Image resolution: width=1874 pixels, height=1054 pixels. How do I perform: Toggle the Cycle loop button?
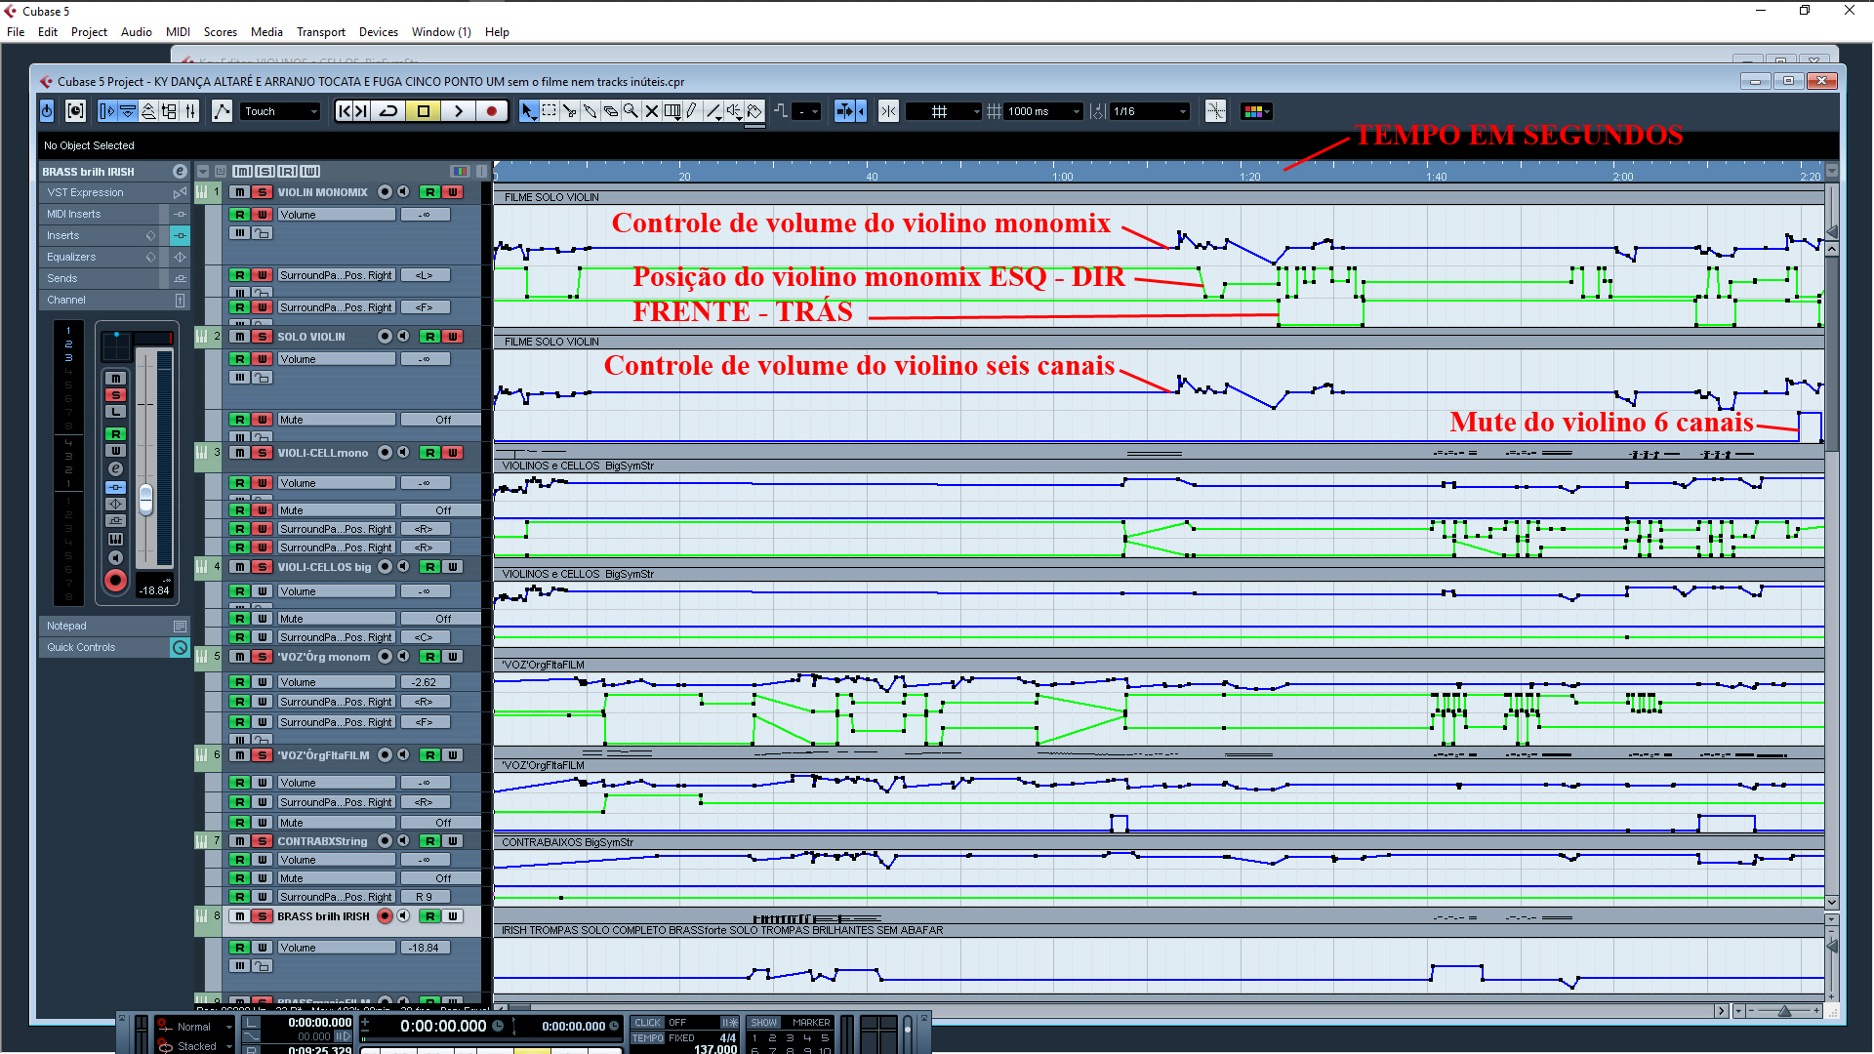click(x=388, y=111)
